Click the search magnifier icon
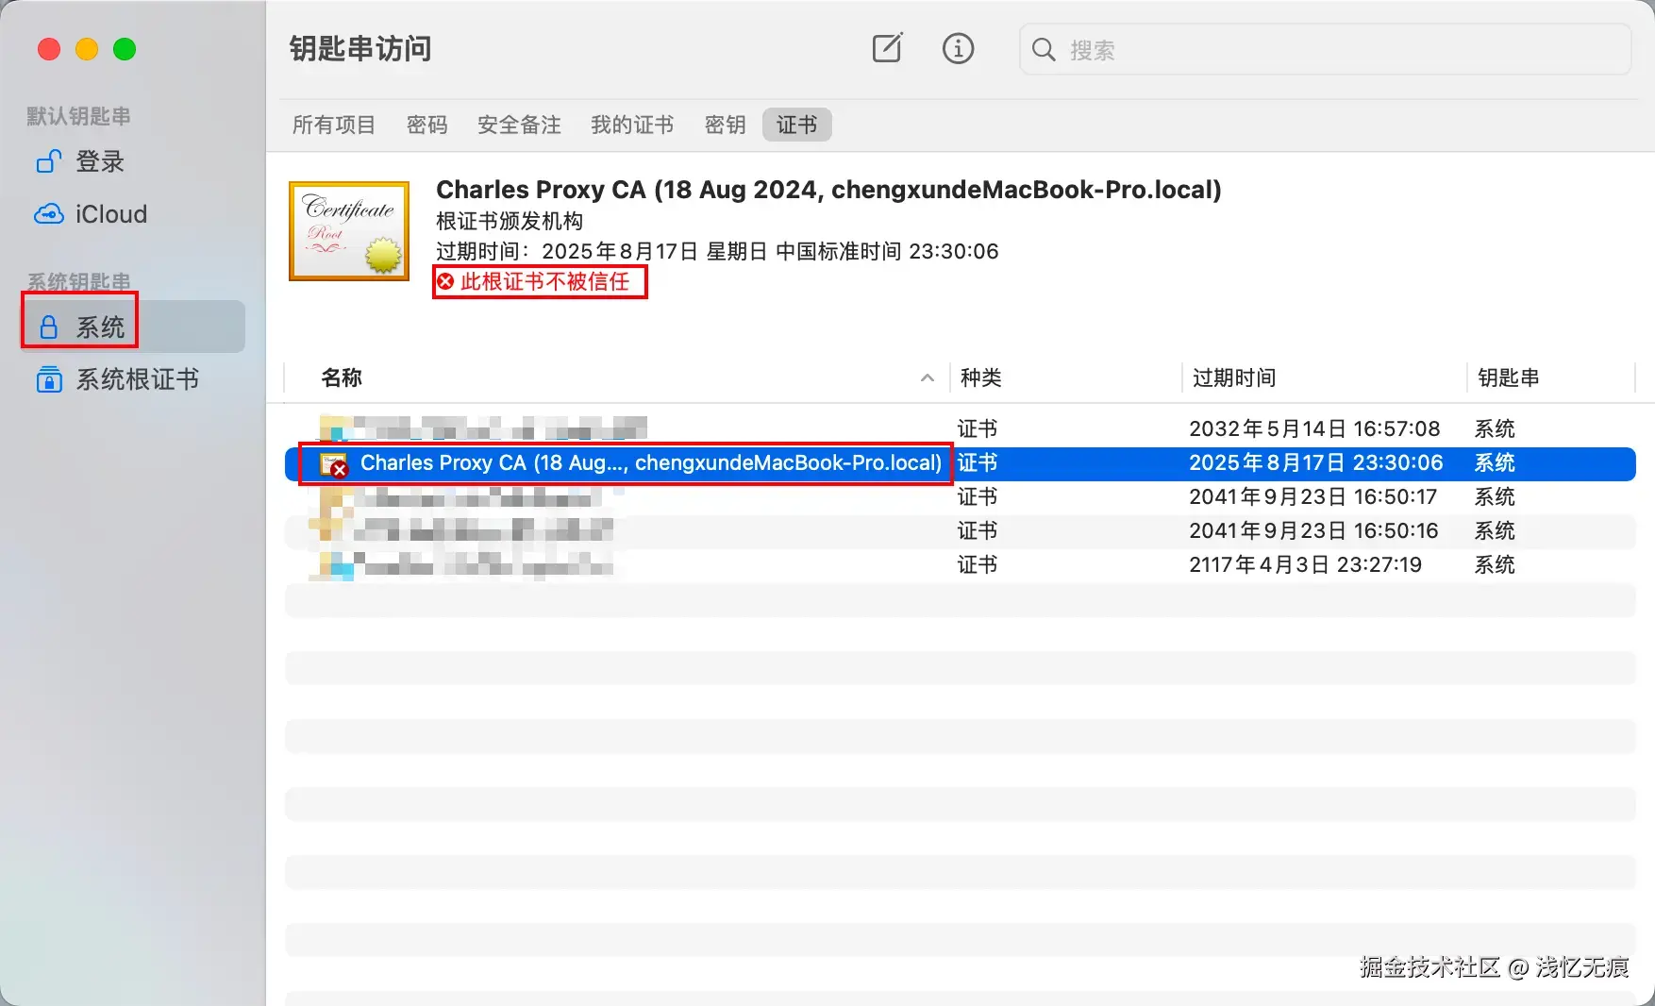The height and width of the screenshot is (1006, 1655). tap(1043, 49)
